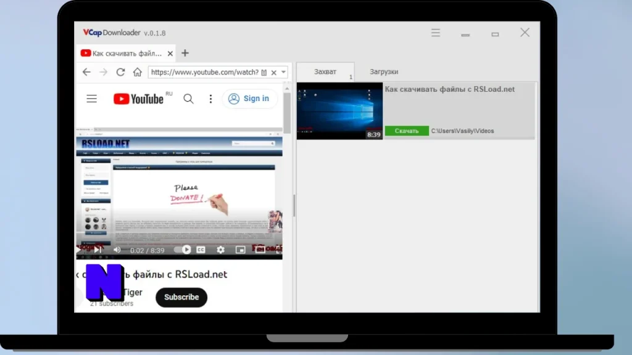Switch to the Захват tab

[325, 71]
